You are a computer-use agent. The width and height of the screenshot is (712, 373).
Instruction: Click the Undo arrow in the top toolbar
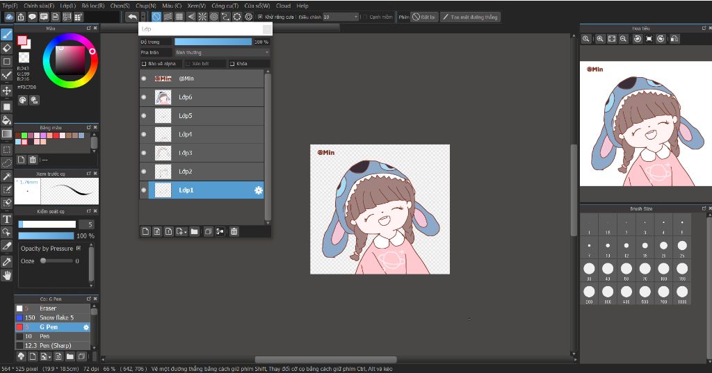click(x=132, y=17)
